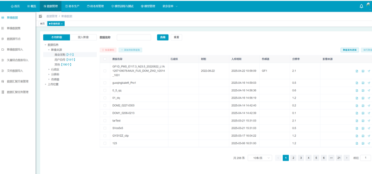Open 影像数据导入 in the left sidebar
Image resolution: width=372 pixels, height=174 pixels.
click(x=15, y=50)
